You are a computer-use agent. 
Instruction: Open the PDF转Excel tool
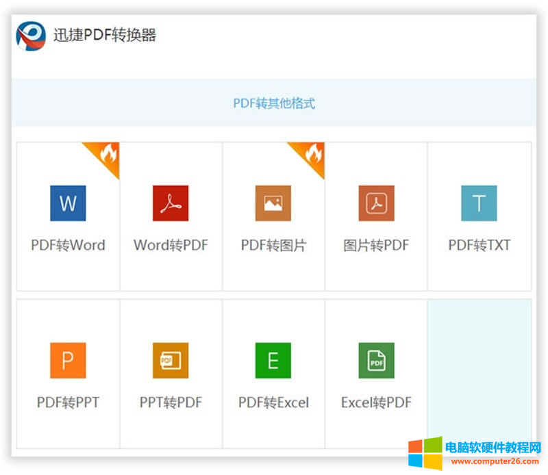click(x=273, y=359)
